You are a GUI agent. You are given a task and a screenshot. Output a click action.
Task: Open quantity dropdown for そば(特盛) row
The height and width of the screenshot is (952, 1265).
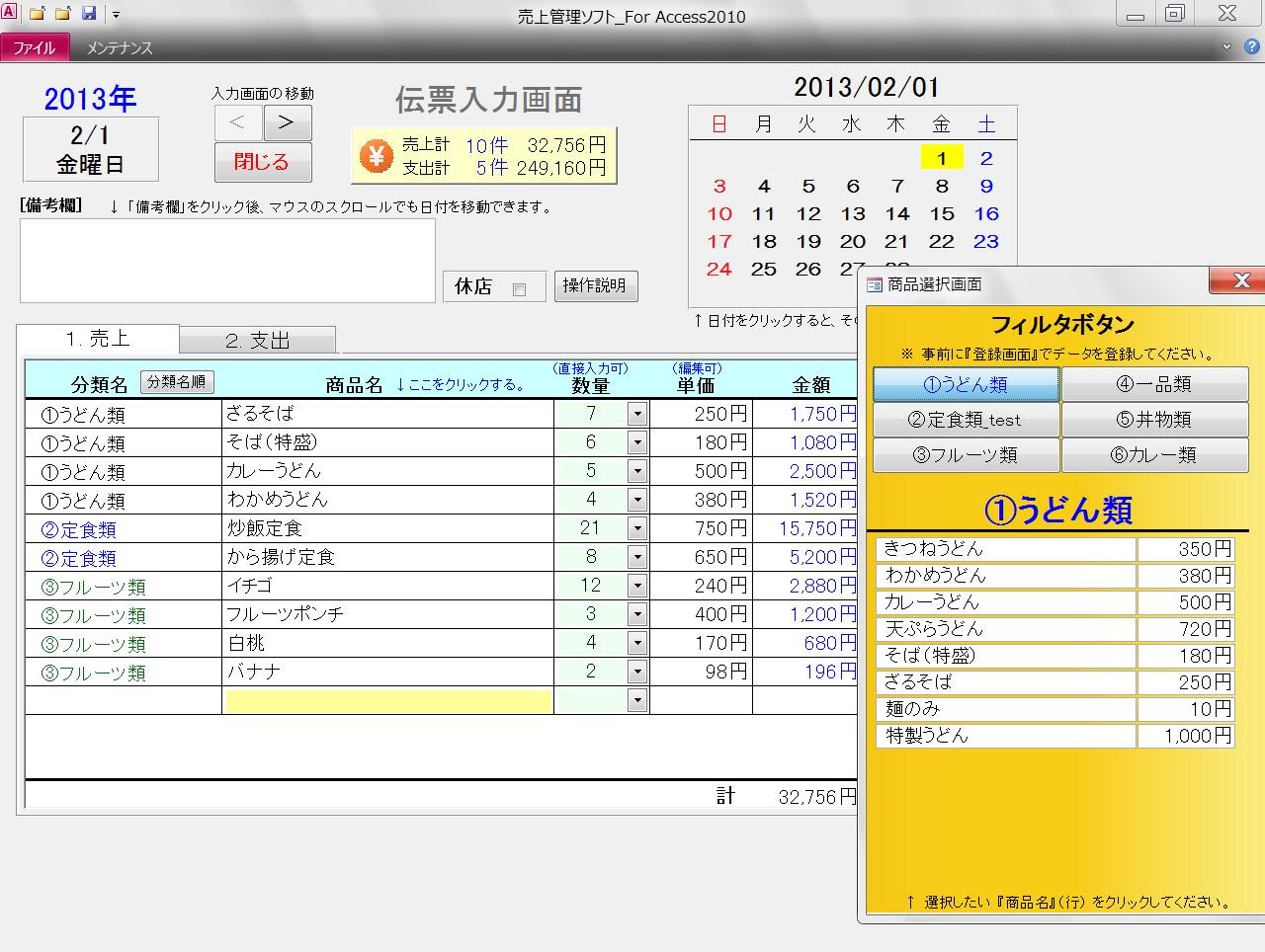point(637,442)
